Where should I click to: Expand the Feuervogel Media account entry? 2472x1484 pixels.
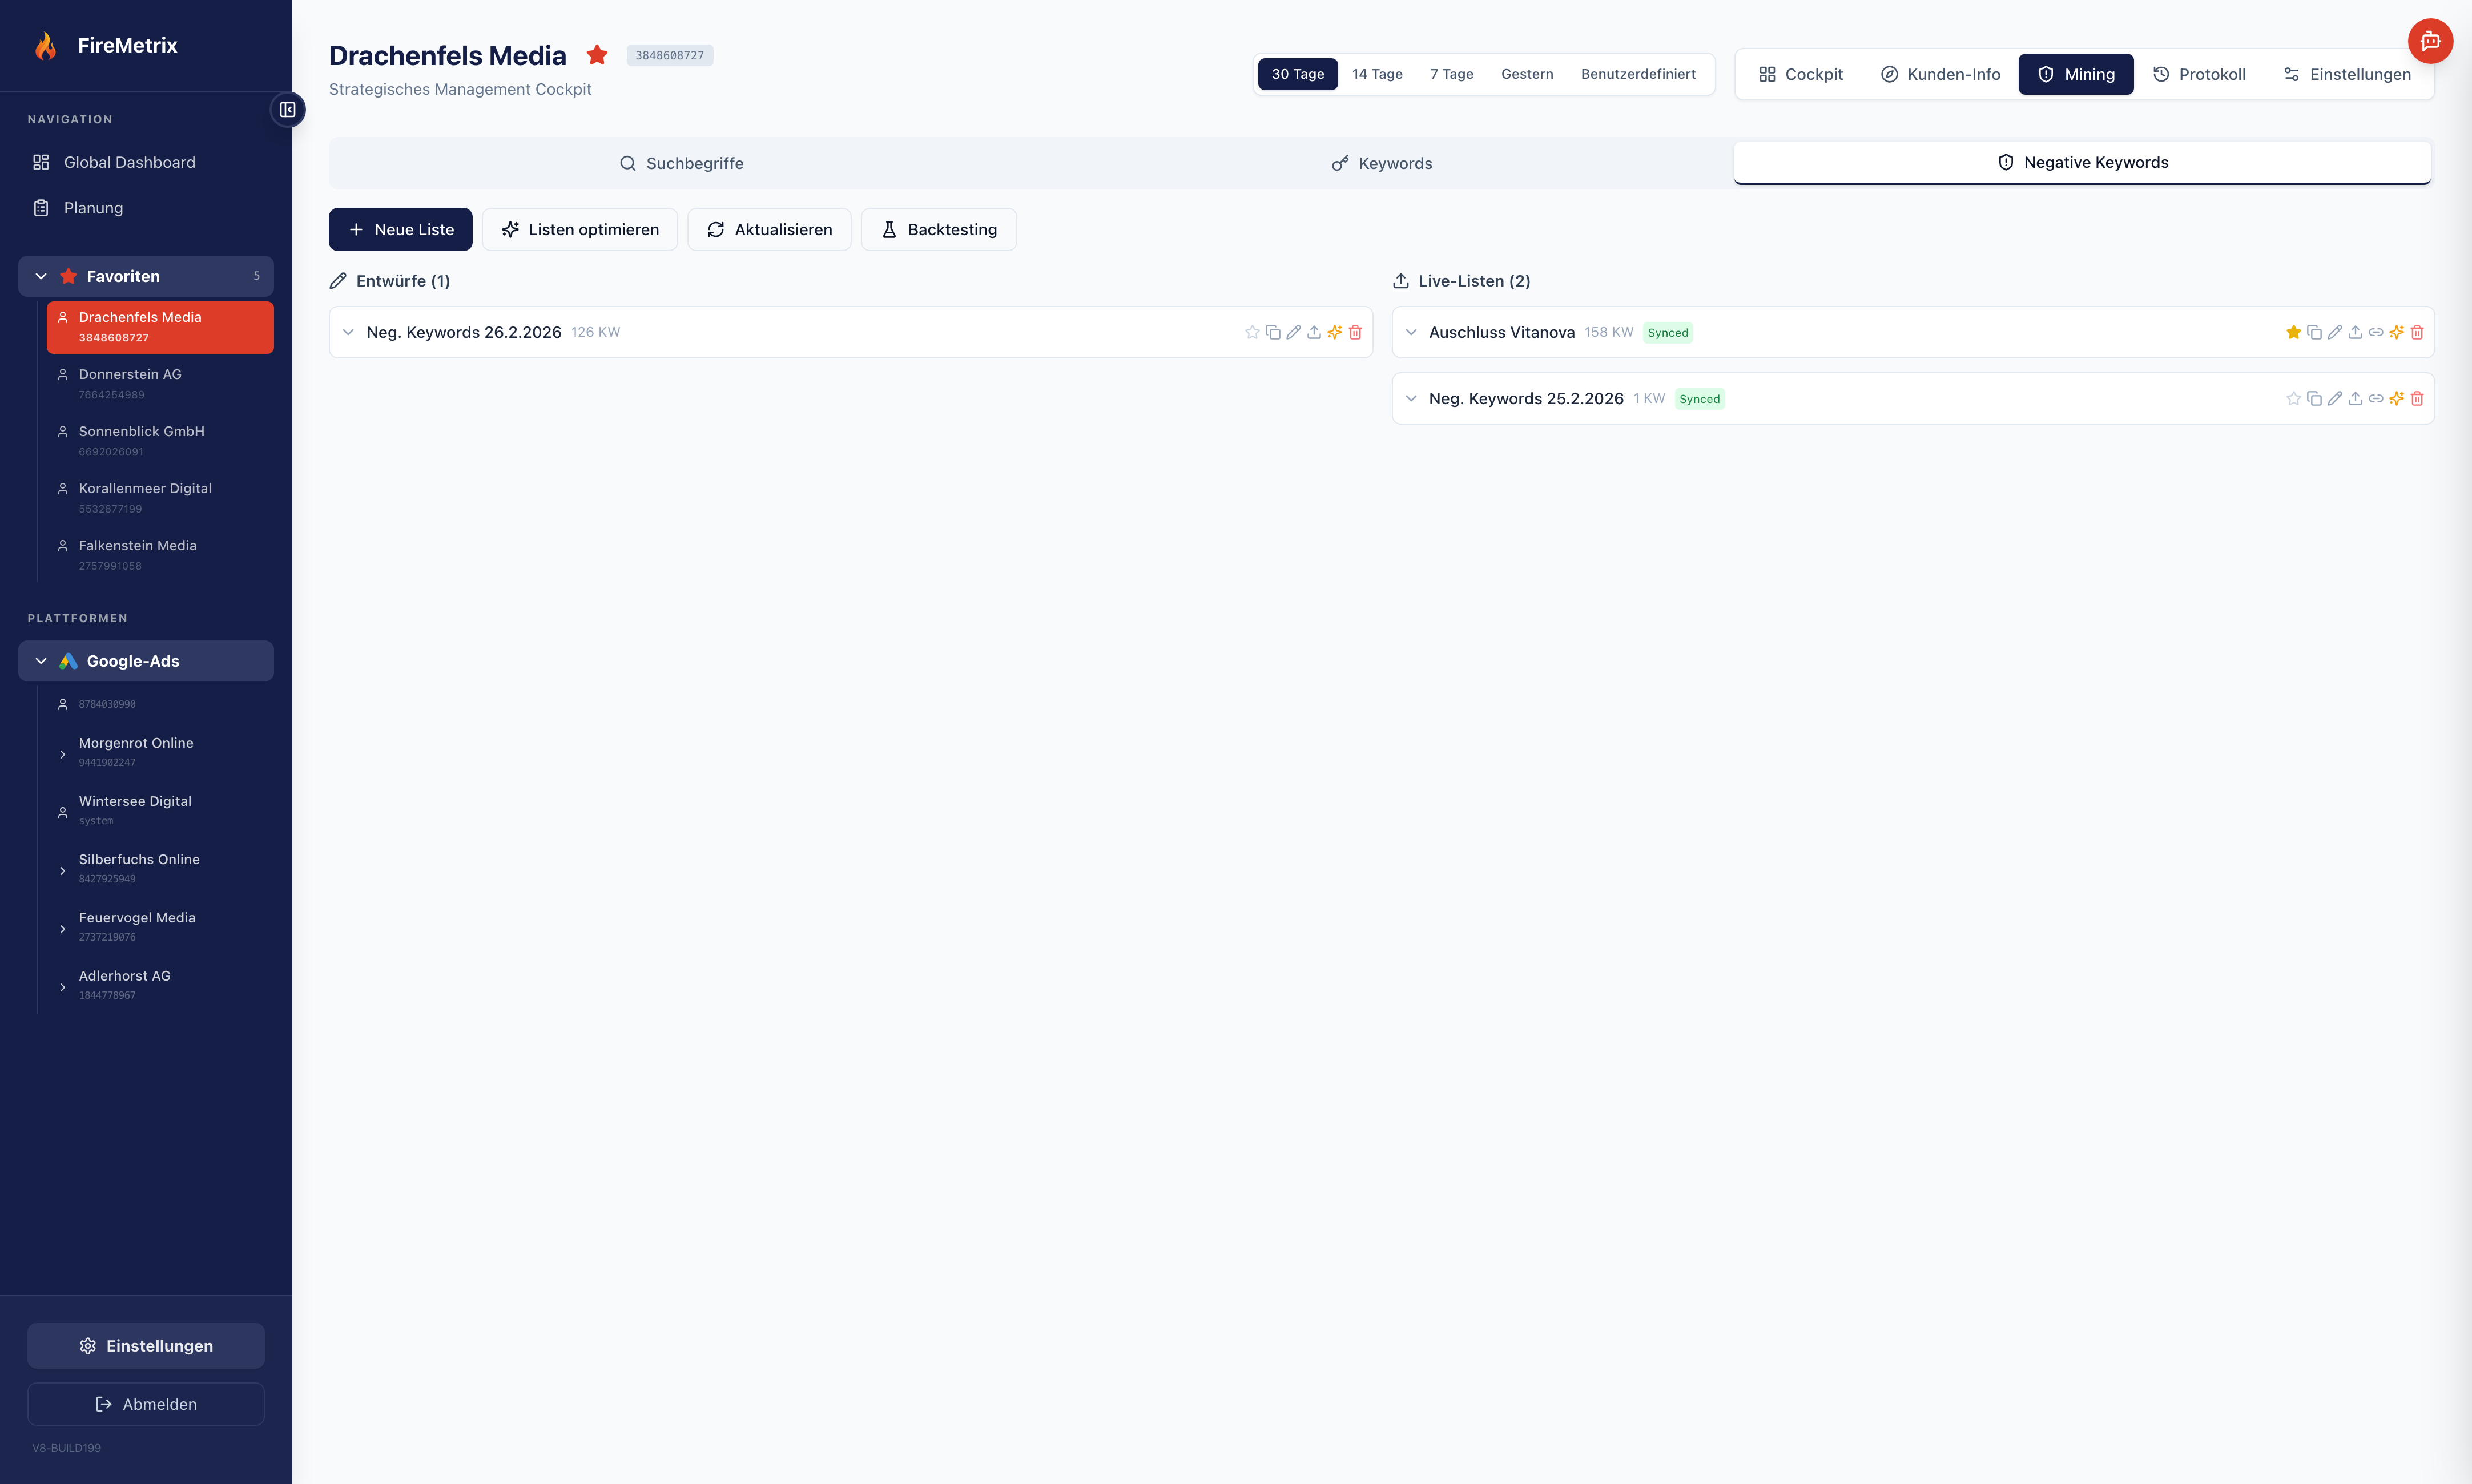tap(63, 929)
